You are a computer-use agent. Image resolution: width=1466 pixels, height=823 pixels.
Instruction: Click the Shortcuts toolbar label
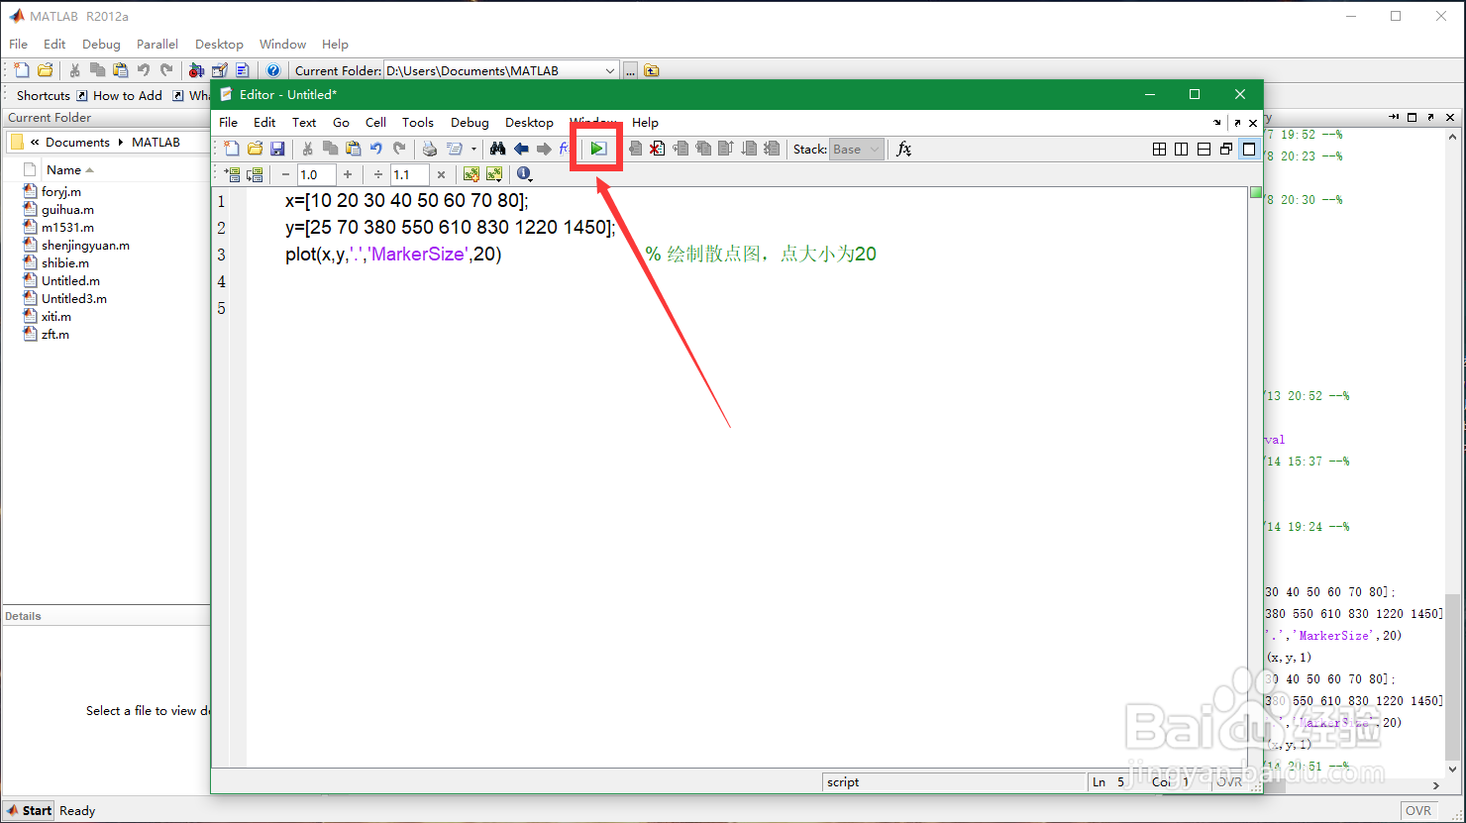[44, 95]
